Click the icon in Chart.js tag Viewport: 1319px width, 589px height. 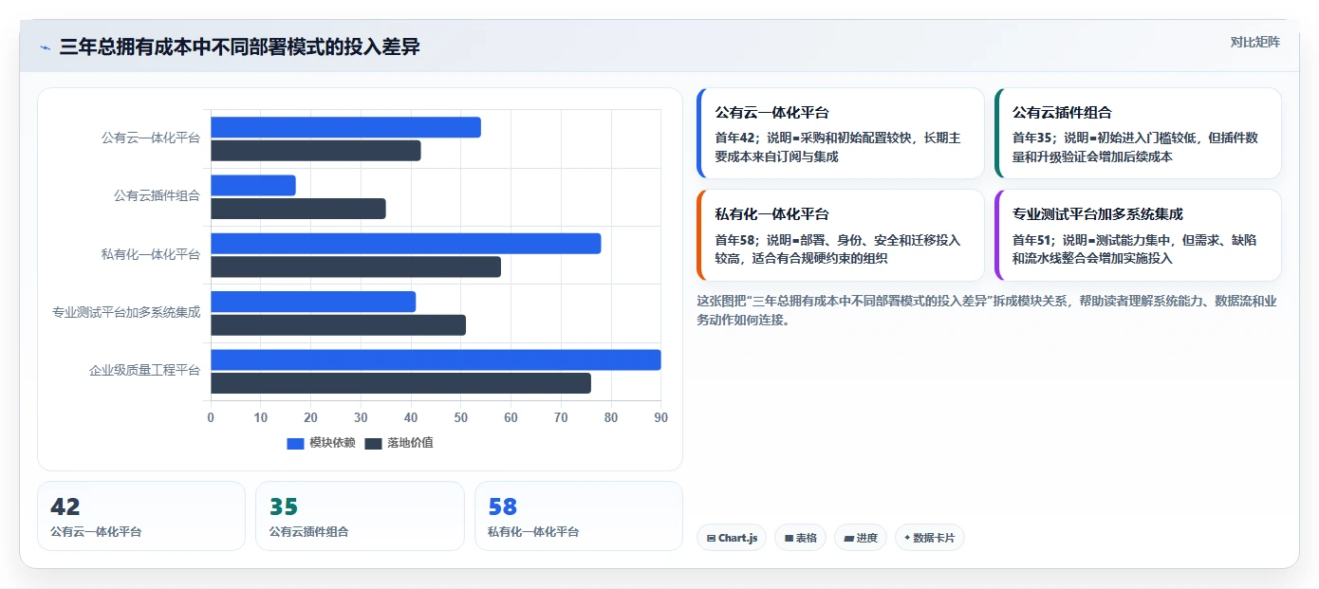(x=711, y=538)
